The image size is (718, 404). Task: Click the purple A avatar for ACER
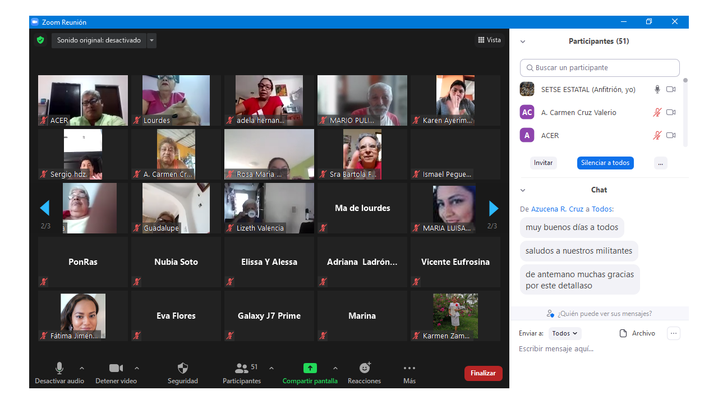pos(527,135)
